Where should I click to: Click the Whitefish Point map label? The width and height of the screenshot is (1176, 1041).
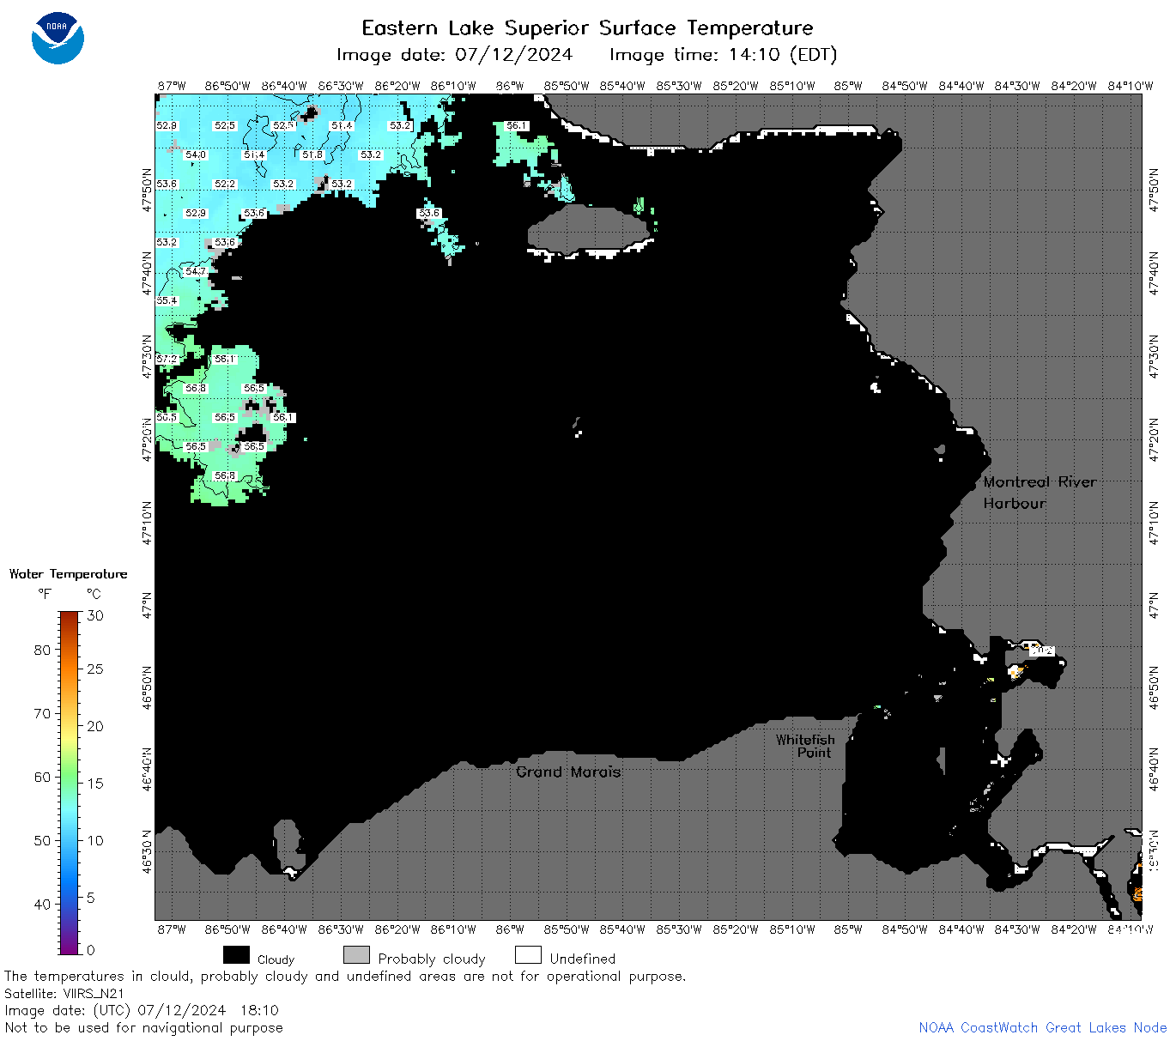(805, 746)
